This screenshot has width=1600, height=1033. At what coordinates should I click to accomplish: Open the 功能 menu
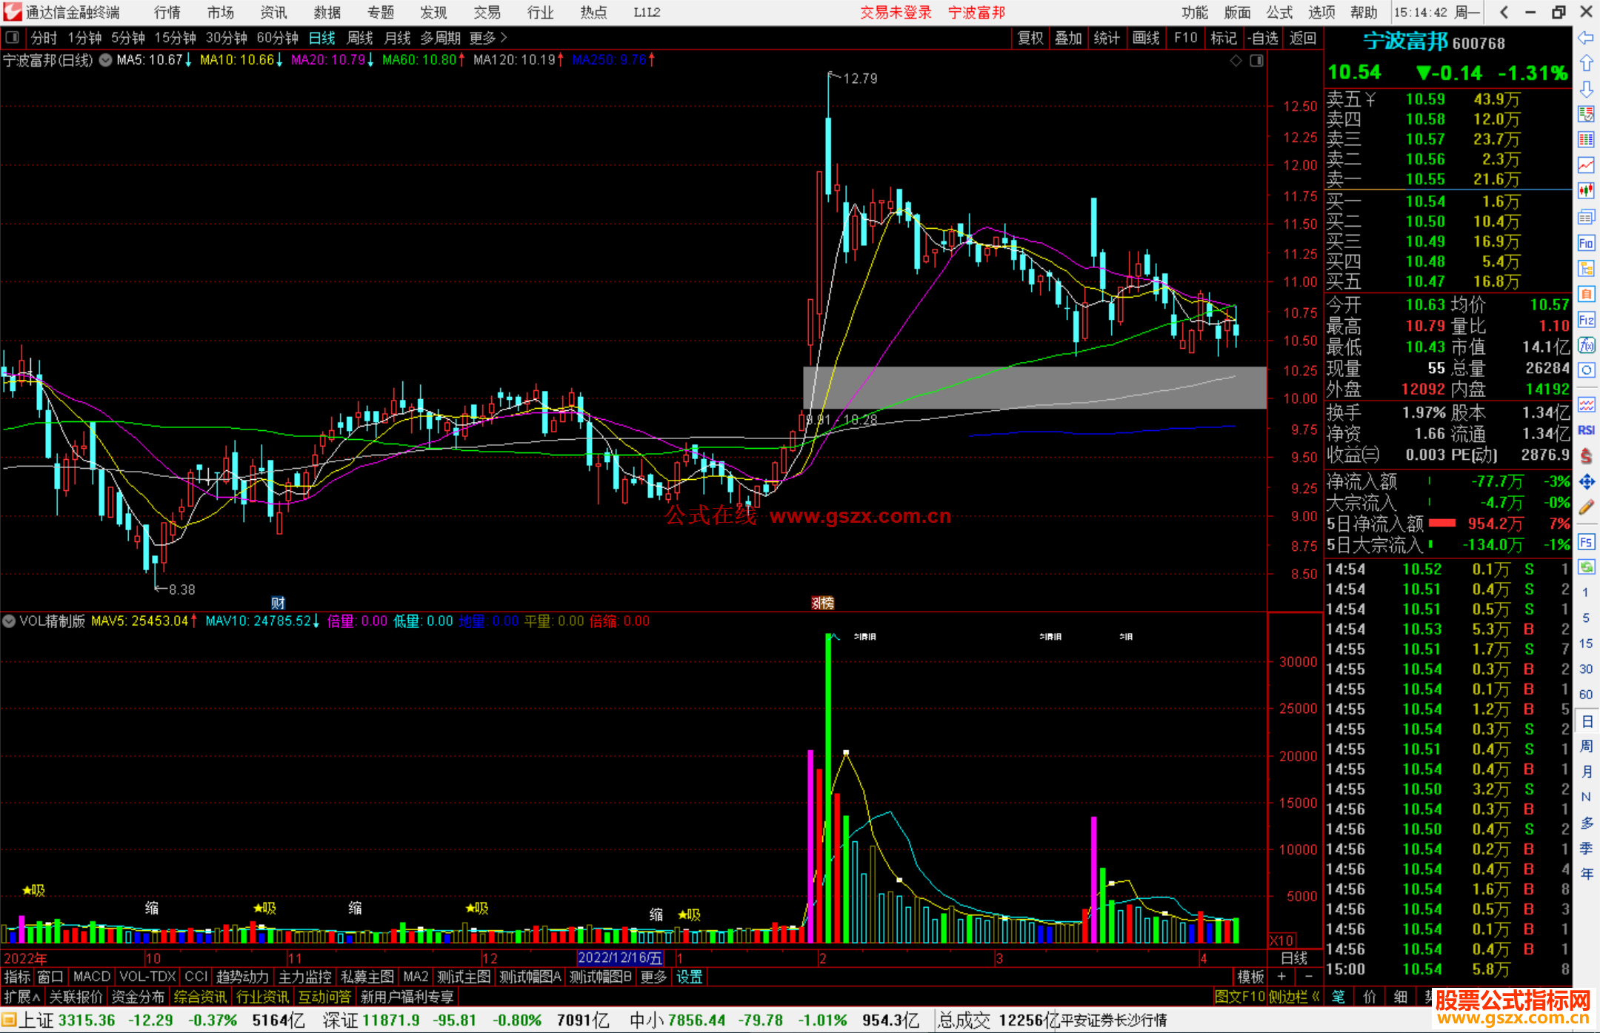point(1195,13)
